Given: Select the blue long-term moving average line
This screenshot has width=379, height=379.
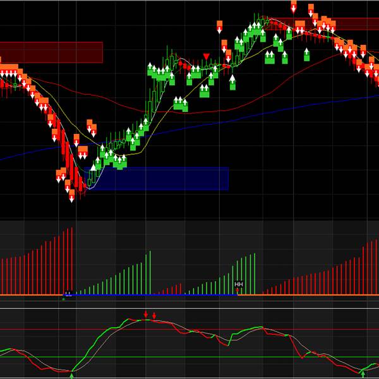Looking at the screenshot, I should click(189, 127).
